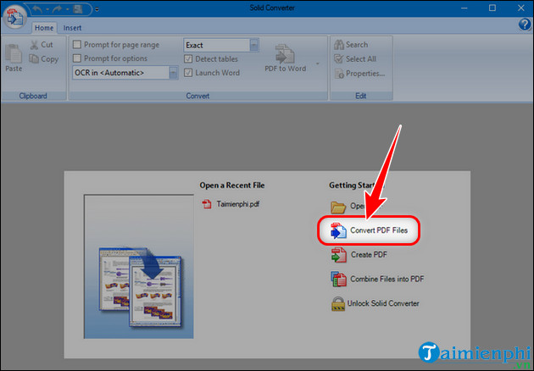Switch to the Insert ribbon tab
This screenshot has width=534, height=371.
pos(72,28)
